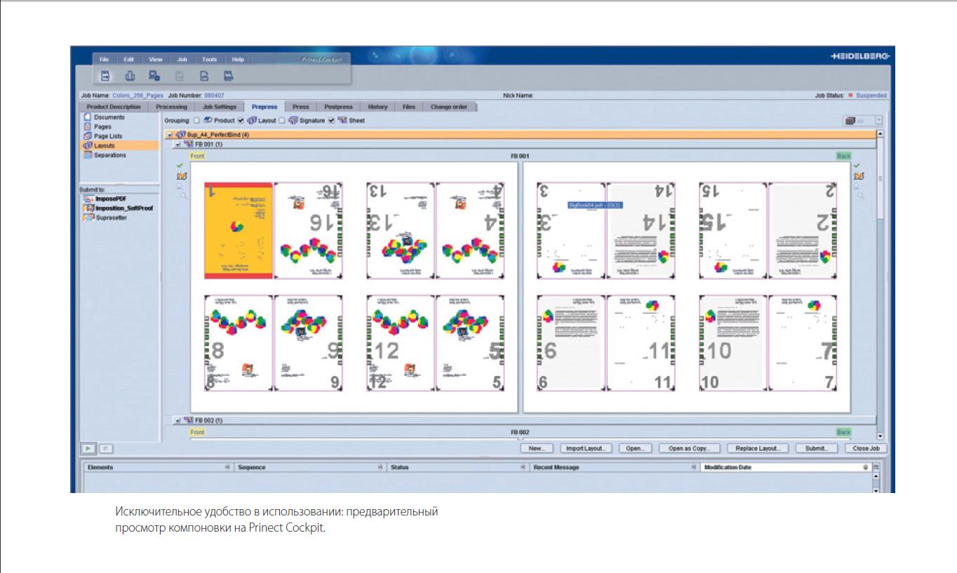The height and width of the screenshot is (573, 957).
Task: Click the orange icon right of Back sheet
Action: [858, 176]
